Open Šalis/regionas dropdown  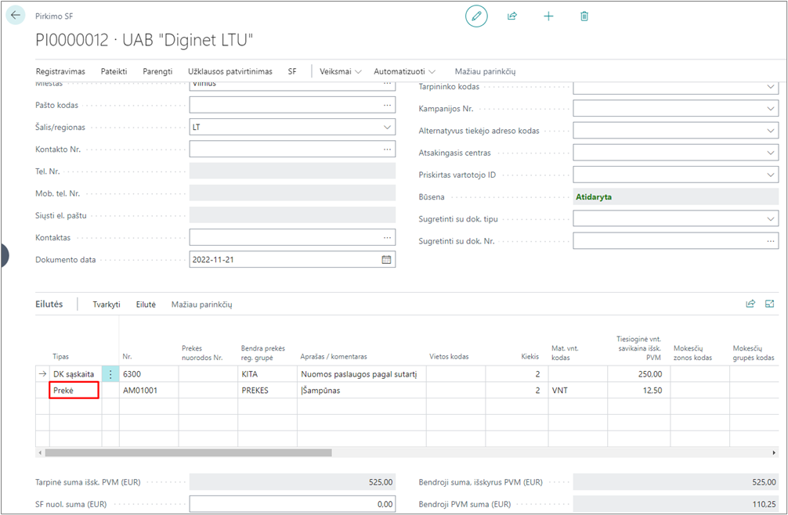point(387,127)
